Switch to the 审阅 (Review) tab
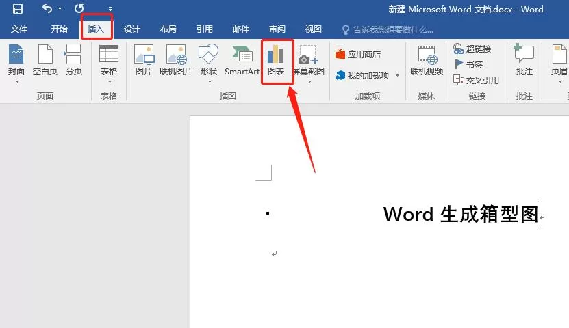The width and height of the screenshot is (569, 328). coord(277,29)
